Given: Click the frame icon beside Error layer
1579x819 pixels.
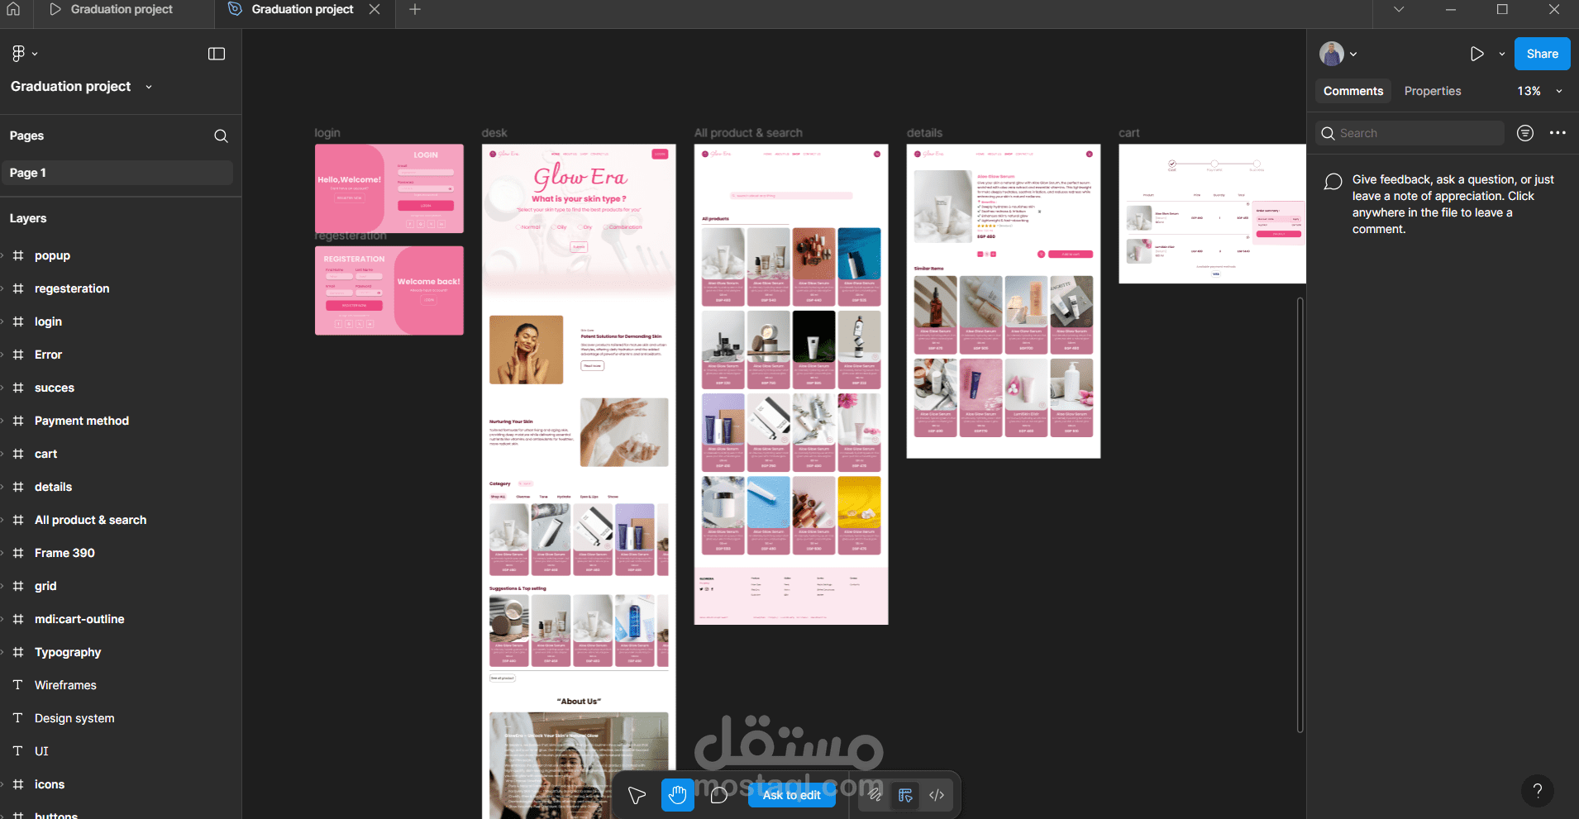Looking at the screenshot, I should click(x=18, y=355).
